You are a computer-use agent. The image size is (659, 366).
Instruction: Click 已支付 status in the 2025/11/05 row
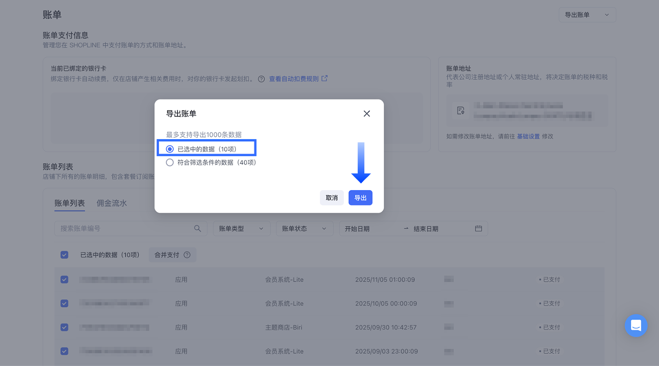tap(552, 279)
